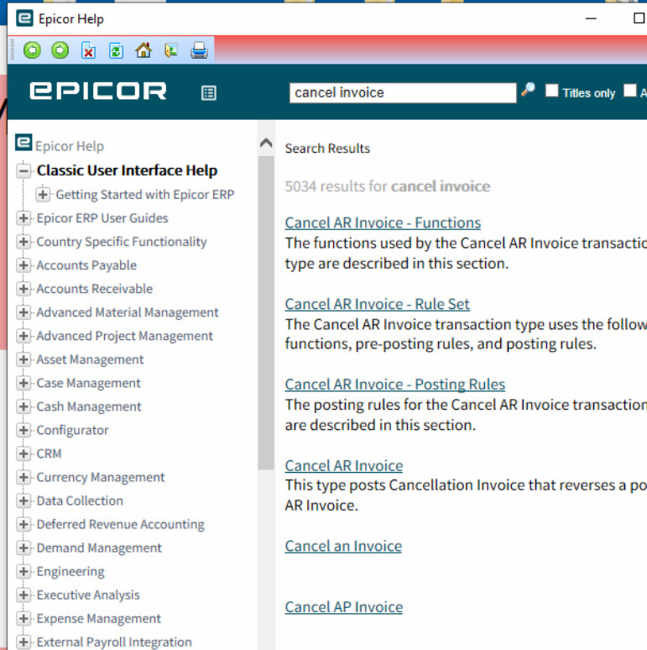This screenshot has width=647, height=650.
Task: Expand the Case Management plus box
Action: coord(23,383)
